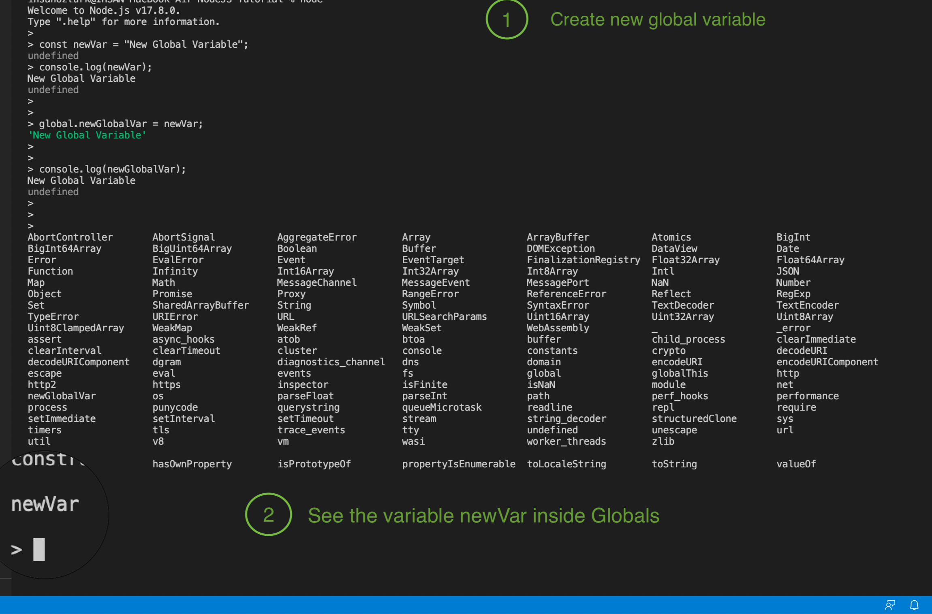Select 'encodeURIComponent' in the list
932x614 pixels.
click(x=827, y=362)
